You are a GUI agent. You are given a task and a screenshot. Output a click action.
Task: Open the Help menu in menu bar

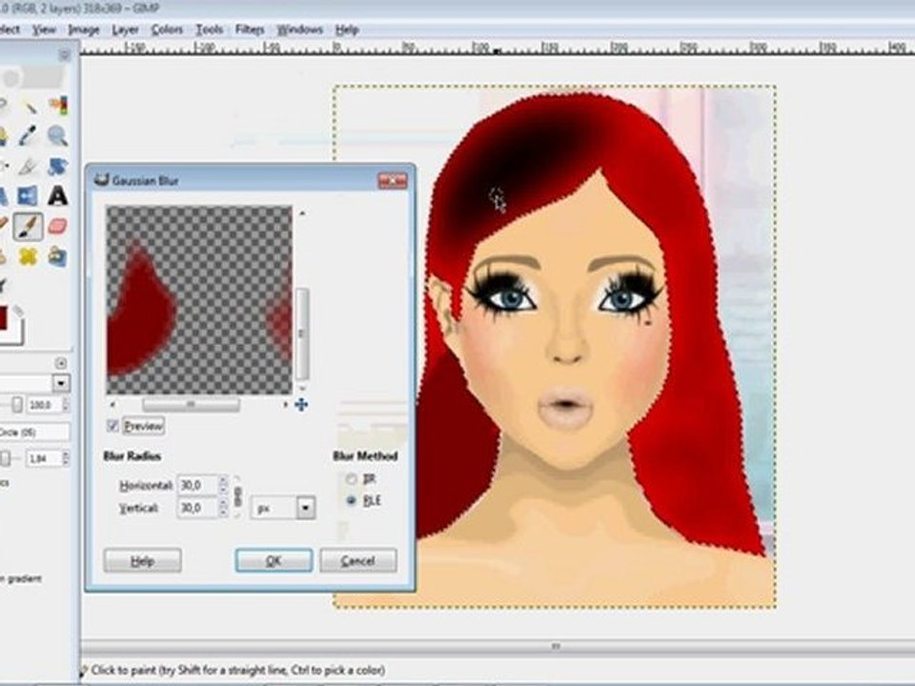(x=347, y=30)
